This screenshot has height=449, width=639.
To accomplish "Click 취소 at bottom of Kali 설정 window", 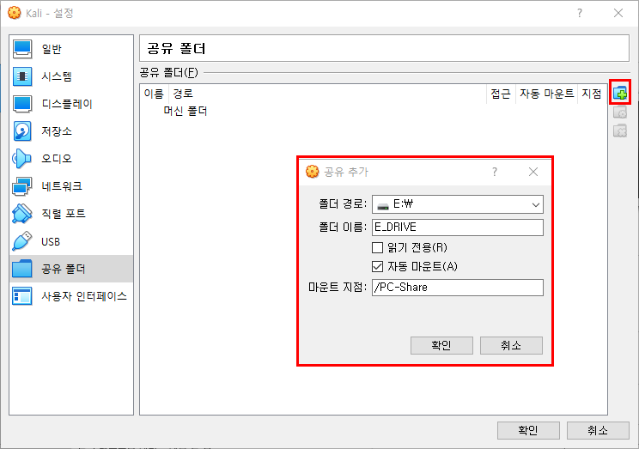I will (598, 430).
